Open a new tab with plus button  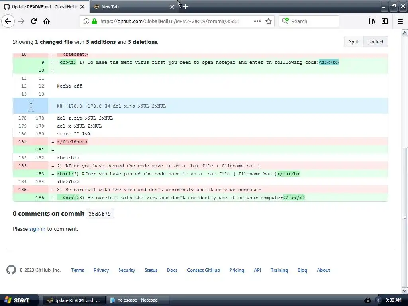[186, 6]
